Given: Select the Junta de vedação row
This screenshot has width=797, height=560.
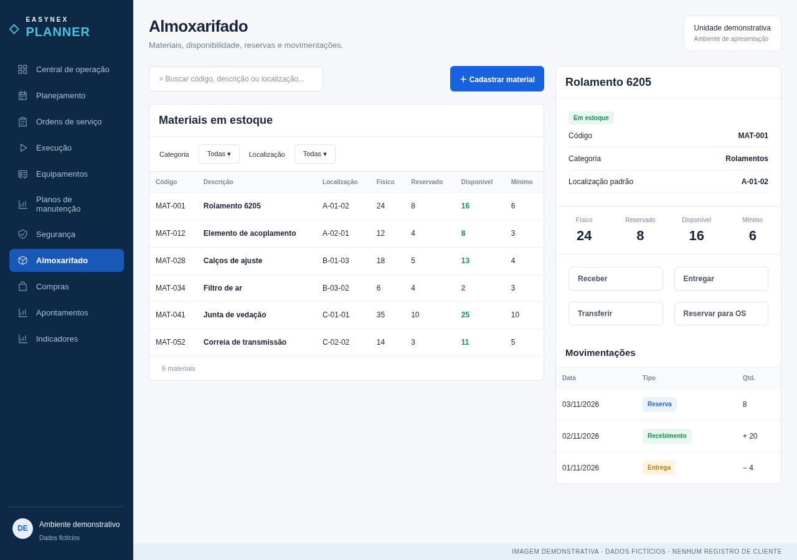Looking at the screenshot, I should pos(346,315).
